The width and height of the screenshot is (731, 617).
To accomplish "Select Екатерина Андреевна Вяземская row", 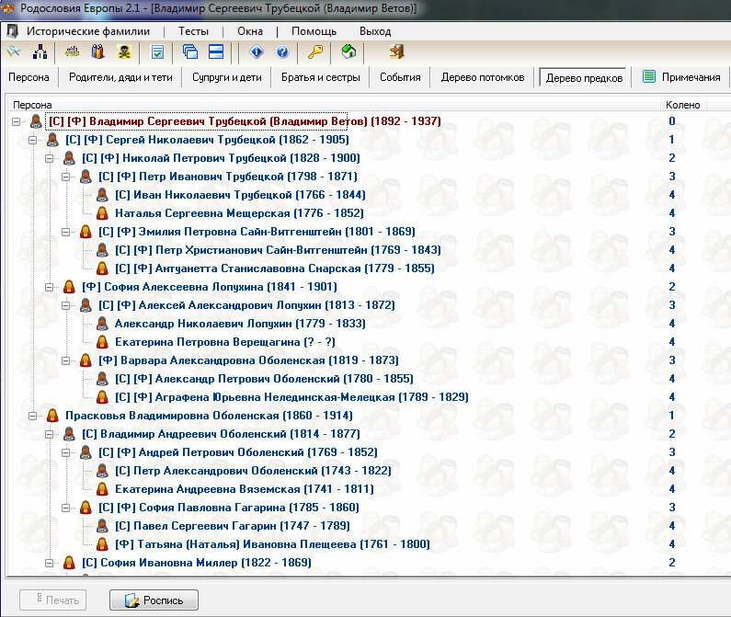I will point(245,489).
